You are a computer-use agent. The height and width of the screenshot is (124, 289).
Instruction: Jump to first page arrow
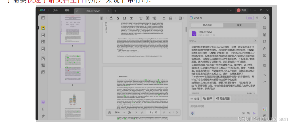click(x=136, y=112)
